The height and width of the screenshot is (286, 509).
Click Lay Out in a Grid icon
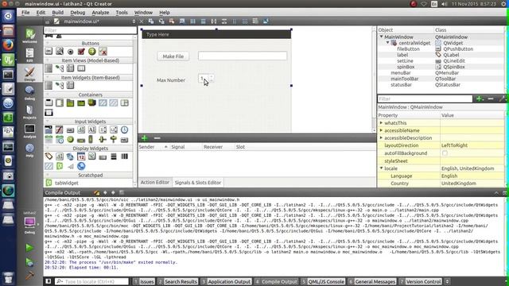point(245,21)
